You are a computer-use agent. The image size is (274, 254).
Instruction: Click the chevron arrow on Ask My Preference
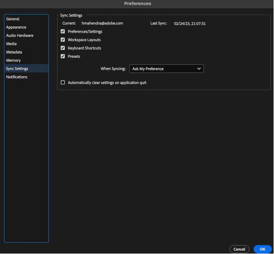coord(199,69)
